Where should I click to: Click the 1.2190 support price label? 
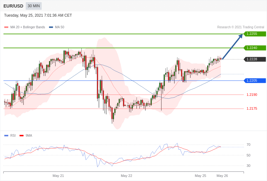tap(252, 95)
